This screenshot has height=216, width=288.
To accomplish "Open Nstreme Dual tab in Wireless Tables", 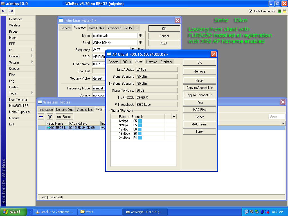I will tap(65, 110).
